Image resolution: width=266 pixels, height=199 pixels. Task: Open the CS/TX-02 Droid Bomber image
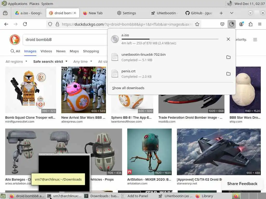[219, 152]
